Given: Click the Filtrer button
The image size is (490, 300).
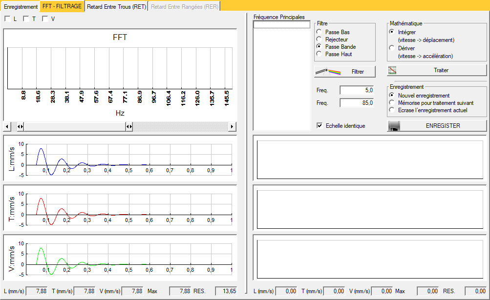Looking at the screenshot, I should pyautogui.click(x=345, y=72).
